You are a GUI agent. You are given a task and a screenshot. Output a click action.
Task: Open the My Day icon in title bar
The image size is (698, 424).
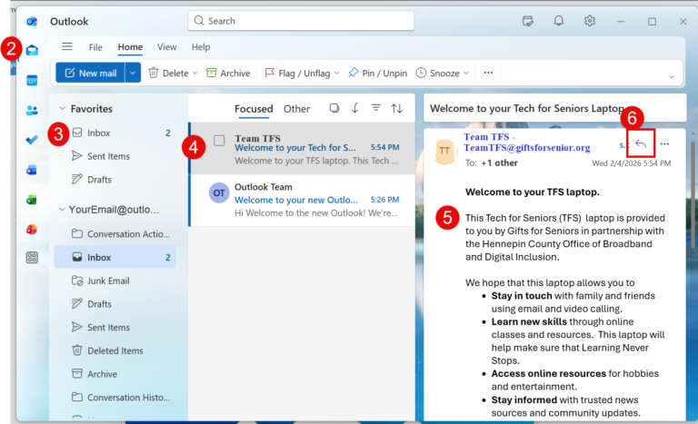527,21
